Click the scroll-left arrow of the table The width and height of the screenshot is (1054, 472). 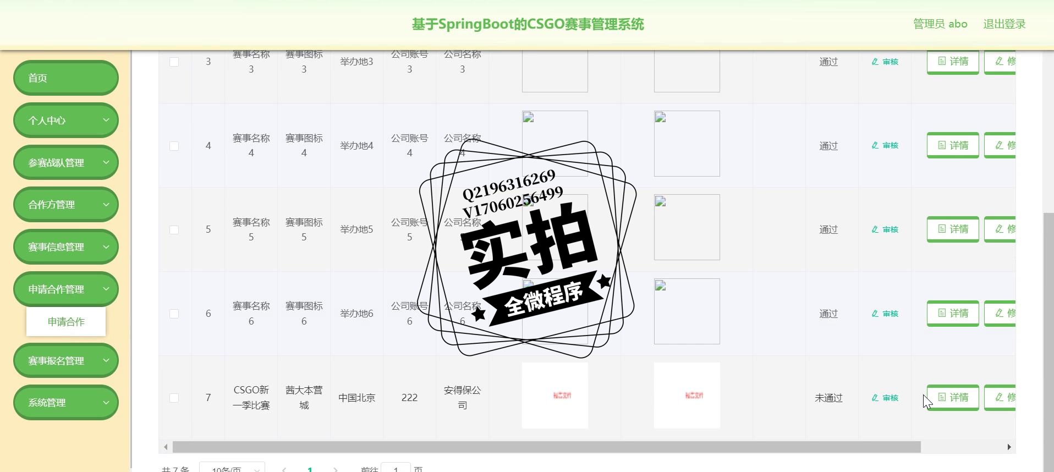pos(166,447)
